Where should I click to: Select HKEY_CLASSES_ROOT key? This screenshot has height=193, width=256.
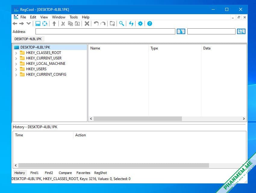coord(43,52)
